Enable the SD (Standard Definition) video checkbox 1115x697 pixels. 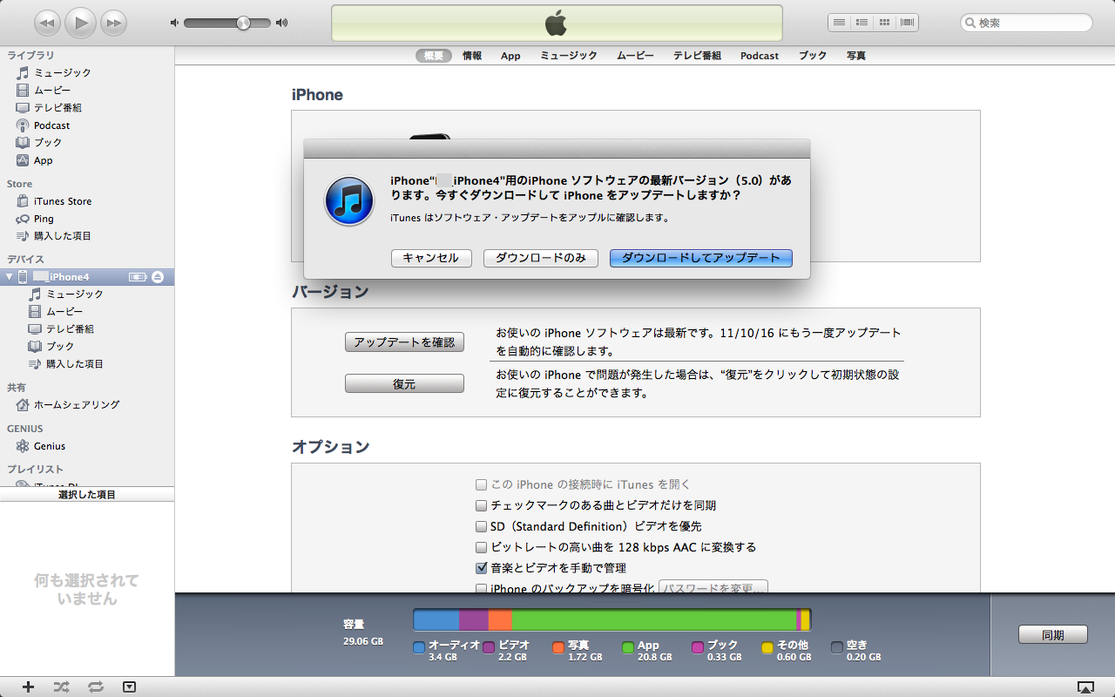click(481, 526)
